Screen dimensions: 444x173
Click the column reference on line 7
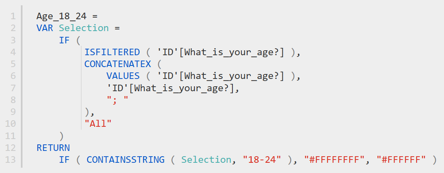172,88
